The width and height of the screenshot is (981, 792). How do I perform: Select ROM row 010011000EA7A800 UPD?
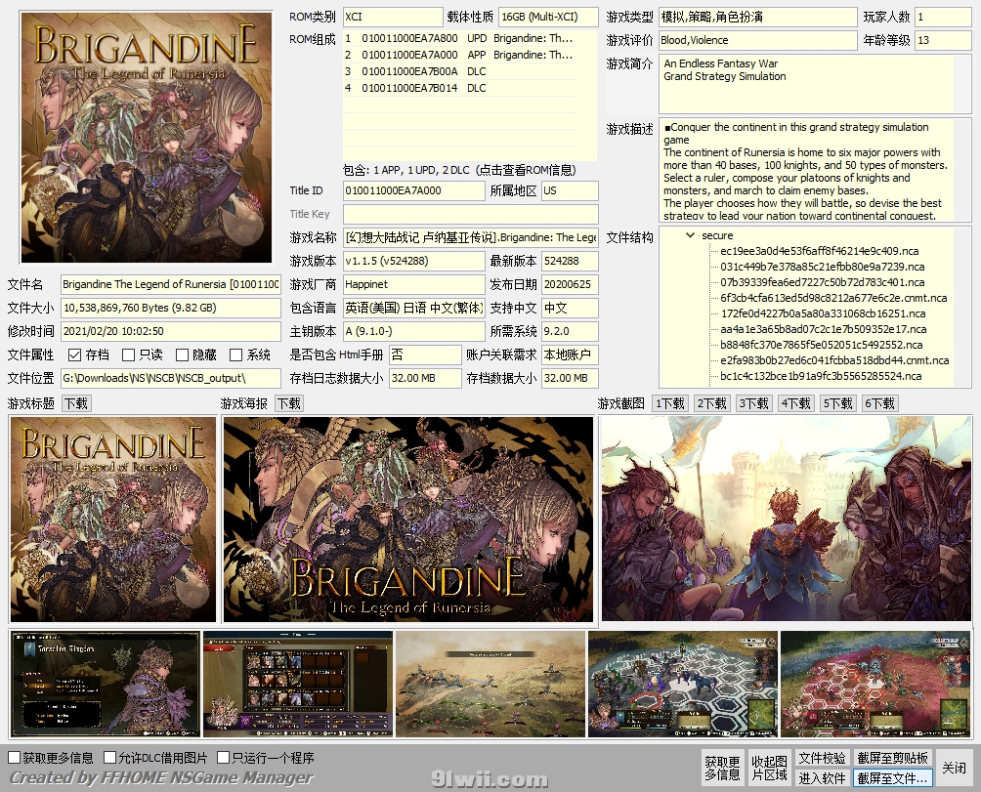pyautogui.click(x=459, y=38)
